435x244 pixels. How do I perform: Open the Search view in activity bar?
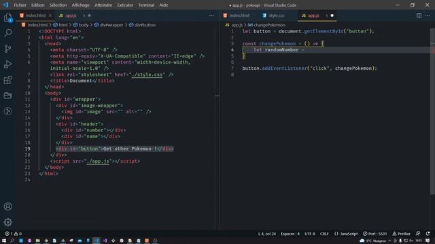coord(7,33)
